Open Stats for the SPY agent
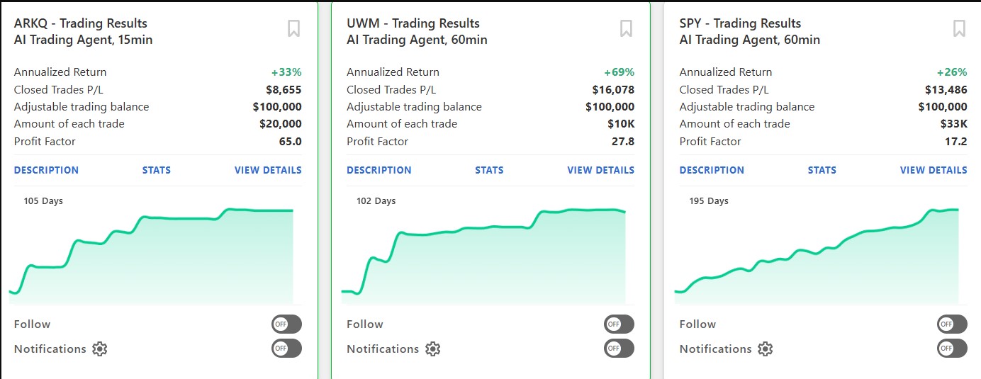The image size is (981, 379). [x=822, y=170]
